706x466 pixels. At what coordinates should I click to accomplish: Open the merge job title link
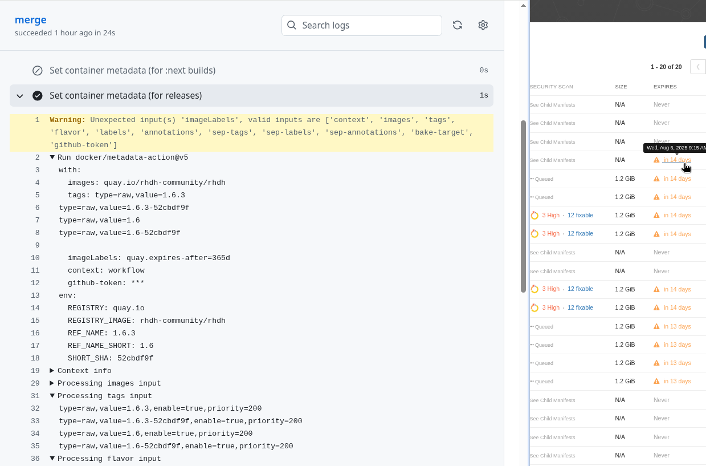point(31,19)
